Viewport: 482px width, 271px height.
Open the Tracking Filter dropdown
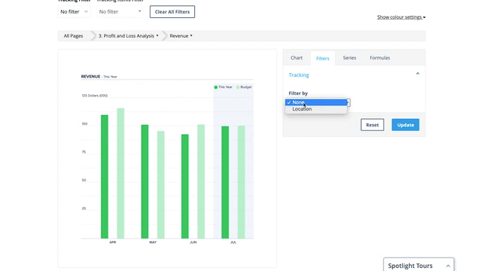74,12
